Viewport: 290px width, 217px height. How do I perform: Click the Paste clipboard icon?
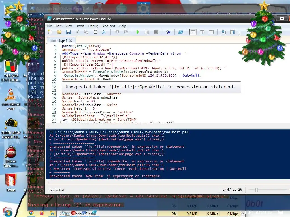(x=95, y=32)
